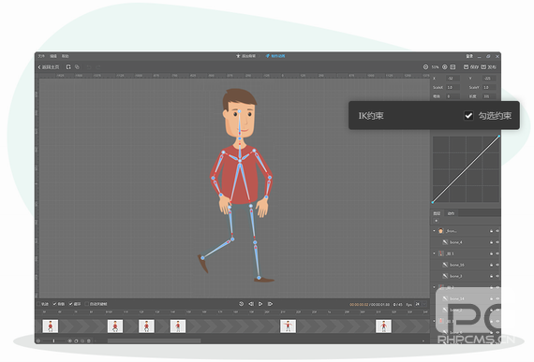Click the head thumbnail icon in _fron row
Screen dimensions: 534x362
pos(441,231)
